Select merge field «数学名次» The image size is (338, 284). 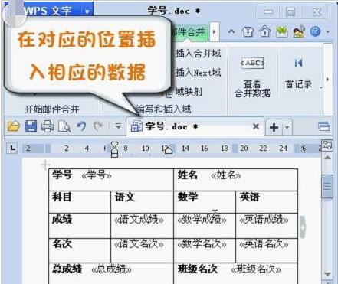pyautogui.click(x=202, y=244)
